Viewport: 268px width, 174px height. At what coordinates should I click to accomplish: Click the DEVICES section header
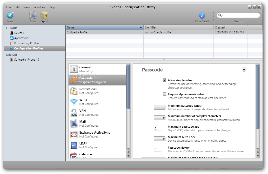12,55
